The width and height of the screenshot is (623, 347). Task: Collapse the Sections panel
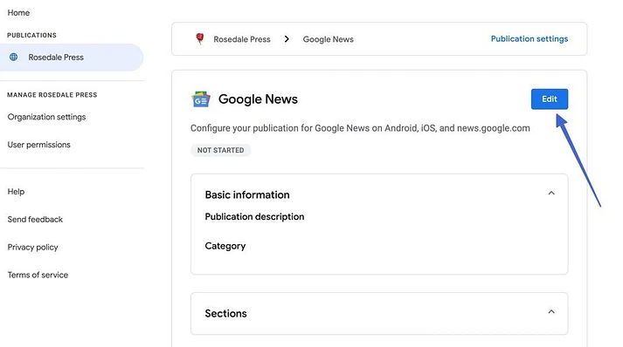tap(551, 312)
